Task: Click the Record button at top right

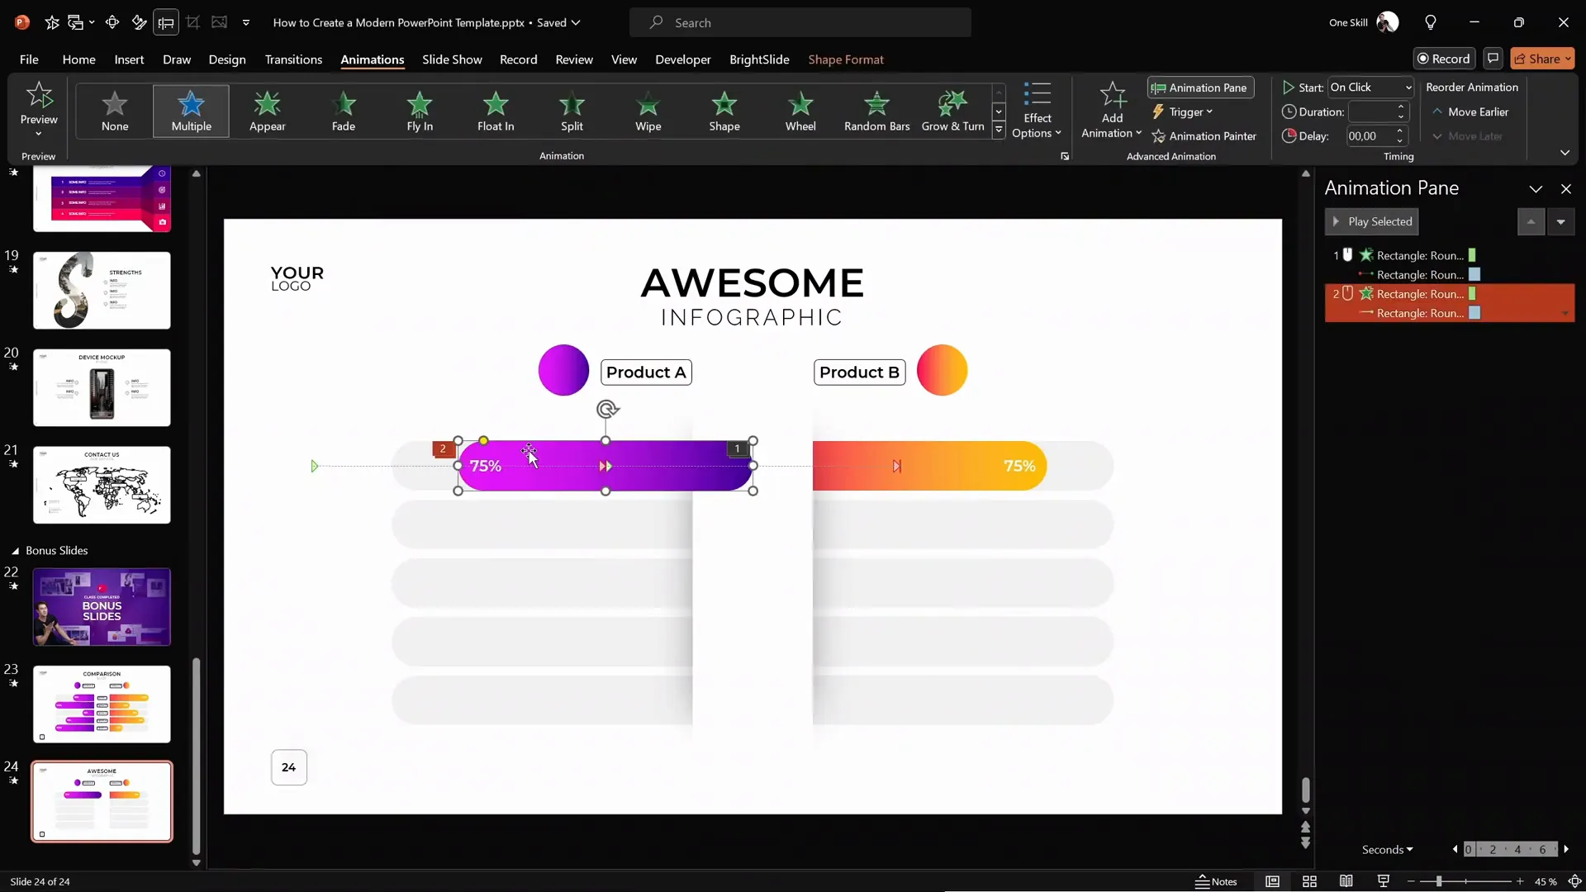Action: tap(1444, 59)
